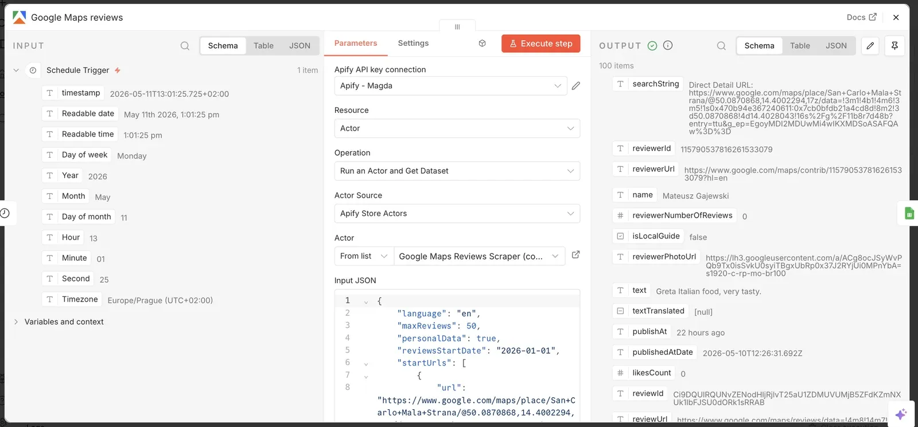Click the green output success checkmark
The image size is (918, 427).
pyautogui.click(x=652, y=46)
